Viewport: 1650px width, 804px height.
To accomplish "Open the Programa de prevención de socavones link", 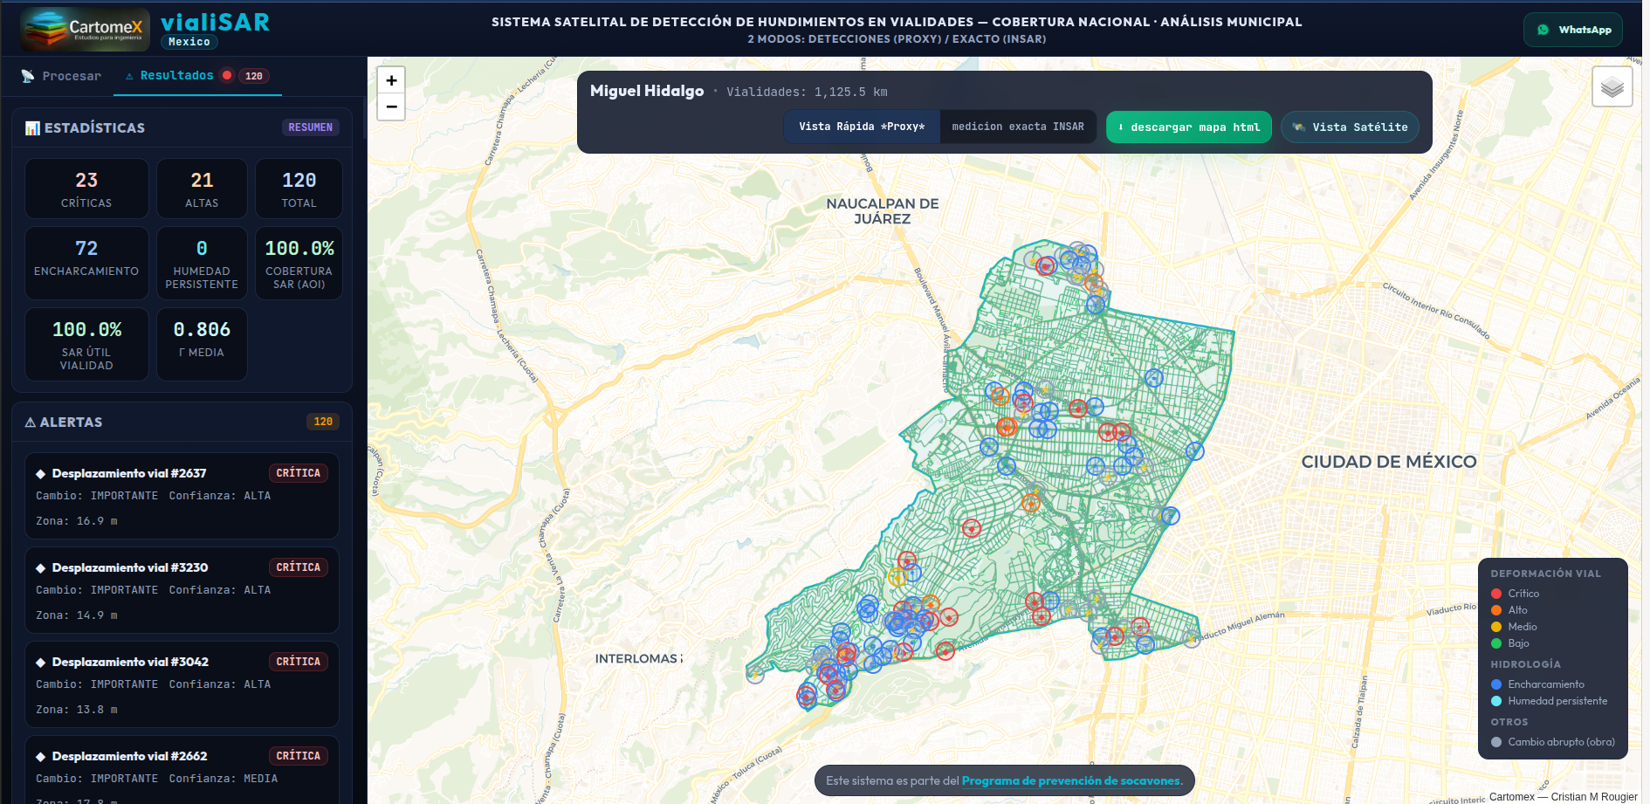I will pyautogui.click(x=1070, y=780).
